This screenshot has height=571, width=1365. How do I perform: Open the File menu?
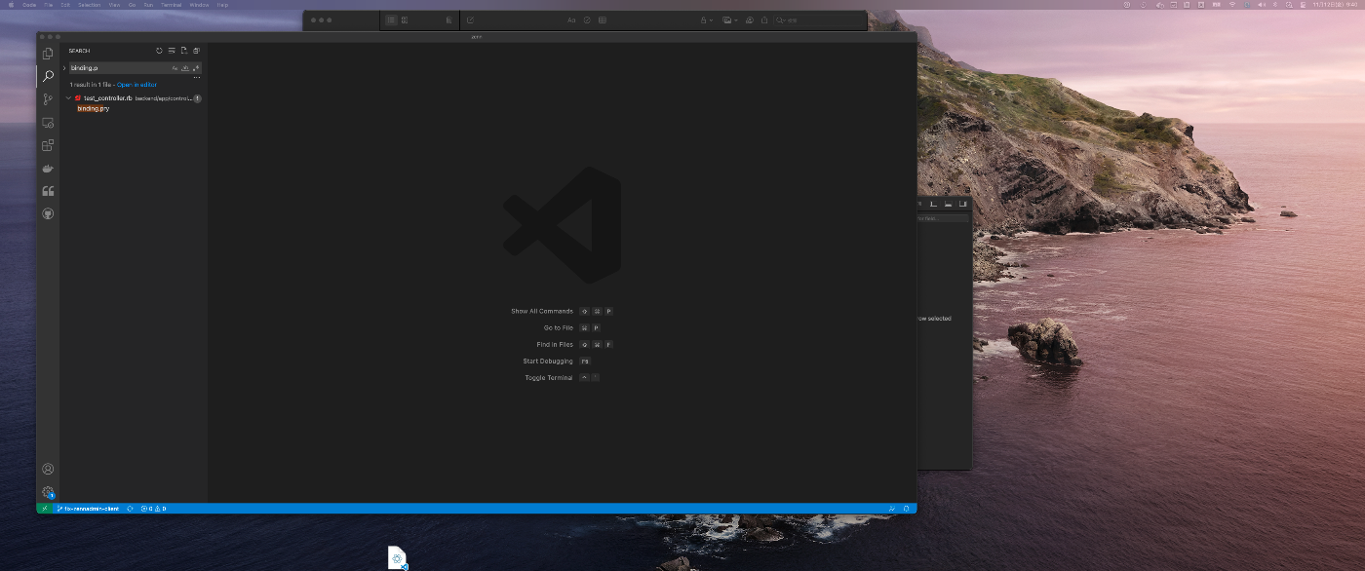[49, 5]
